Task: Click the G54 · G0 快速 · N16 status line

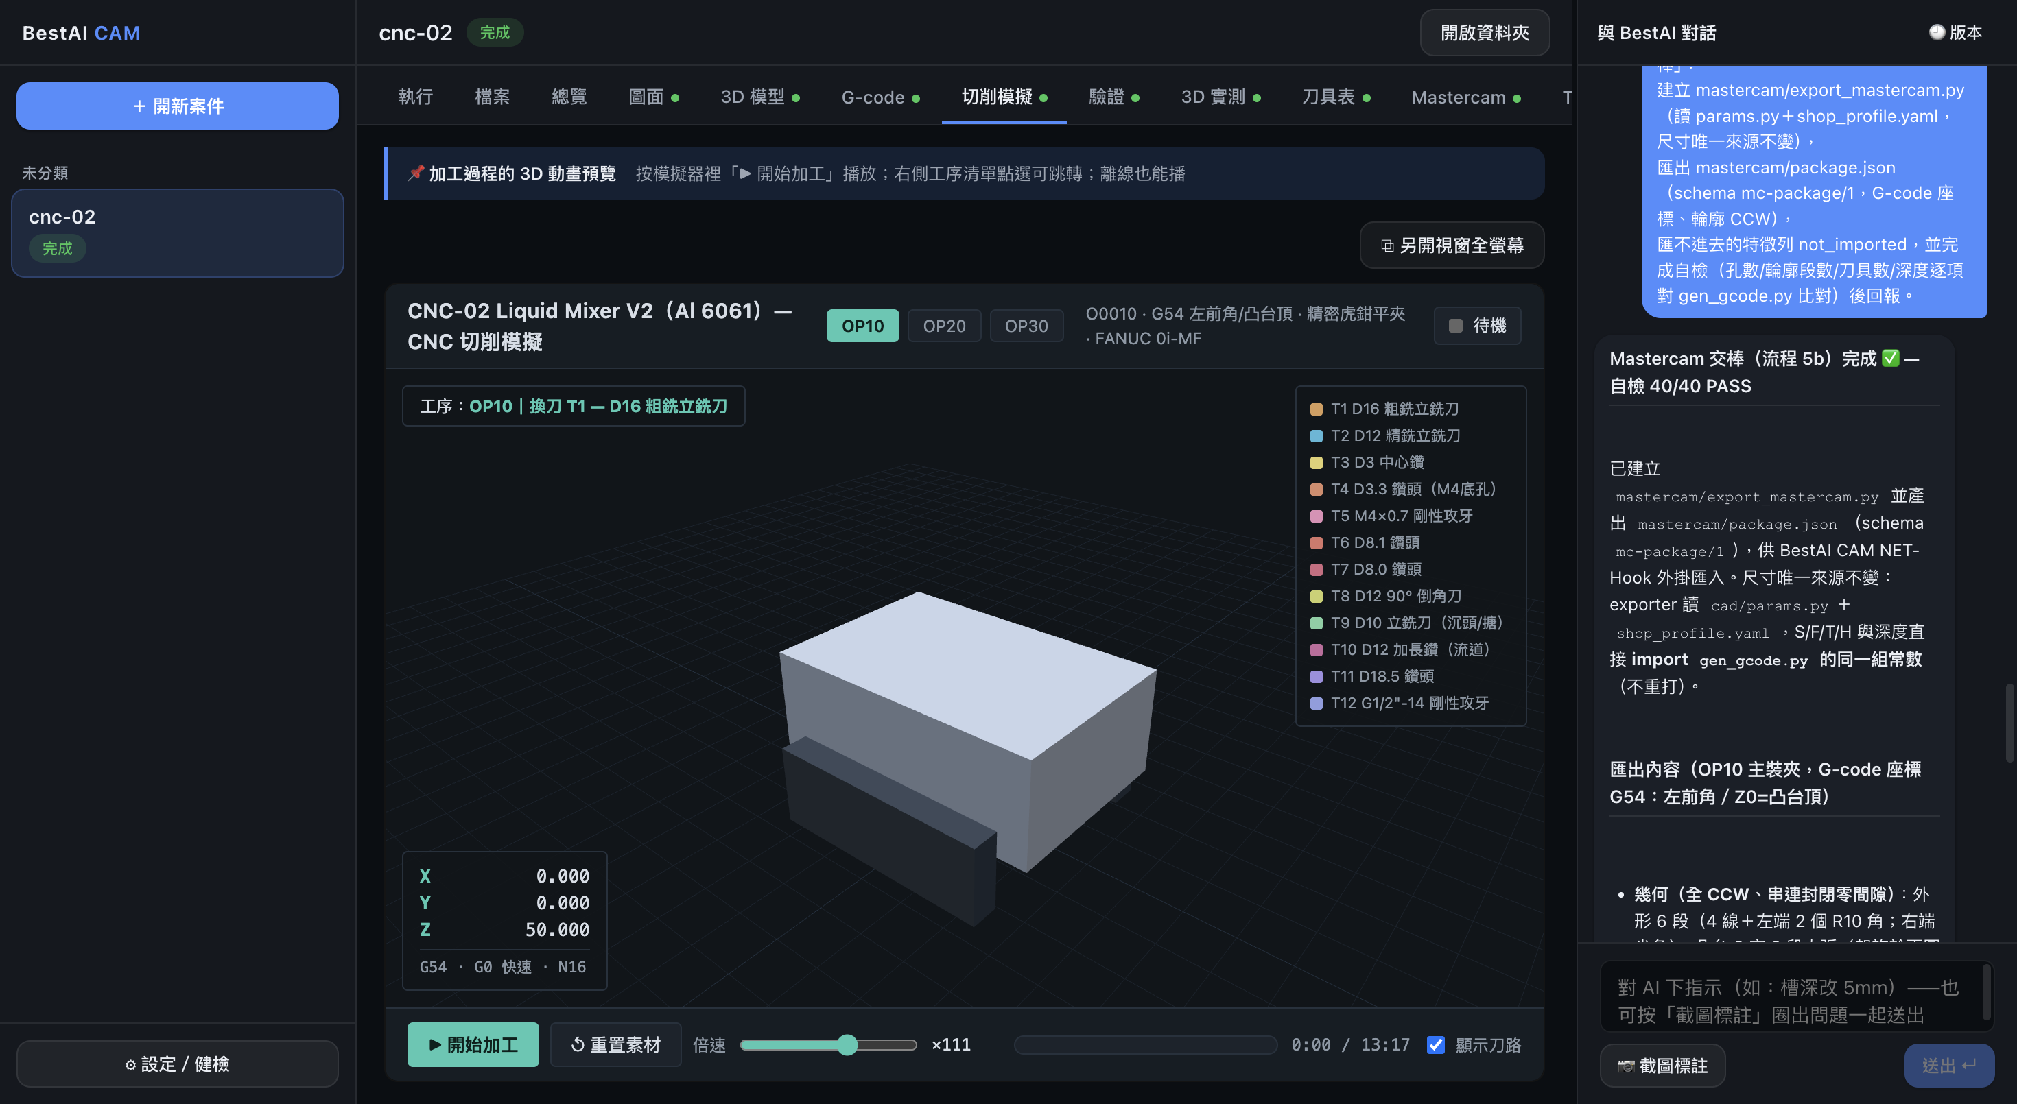Action: coord(503,966)
